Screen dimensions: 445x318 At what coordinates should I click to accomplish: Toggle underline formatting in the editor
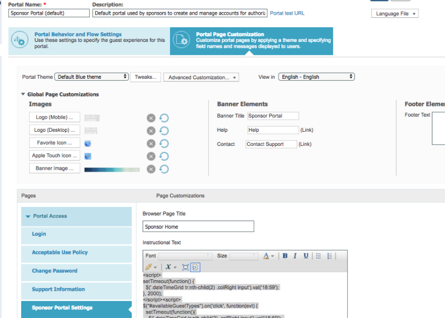pyautogui.click(x=306, y=256)
